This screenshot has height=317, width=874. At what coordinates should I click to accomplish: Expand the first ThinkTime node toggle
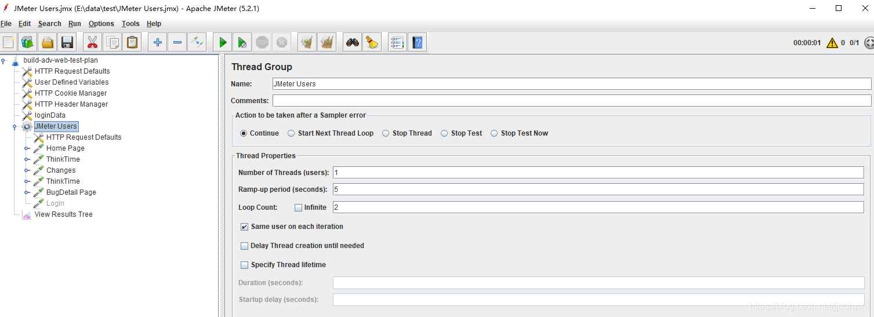[27, 159]
